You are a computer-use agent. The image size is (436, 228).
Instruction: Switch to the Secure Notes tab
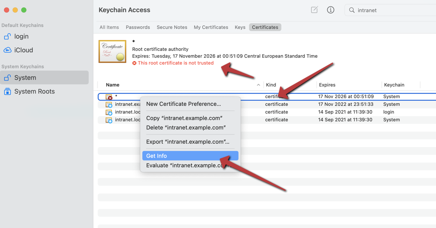tap(172, 27)
